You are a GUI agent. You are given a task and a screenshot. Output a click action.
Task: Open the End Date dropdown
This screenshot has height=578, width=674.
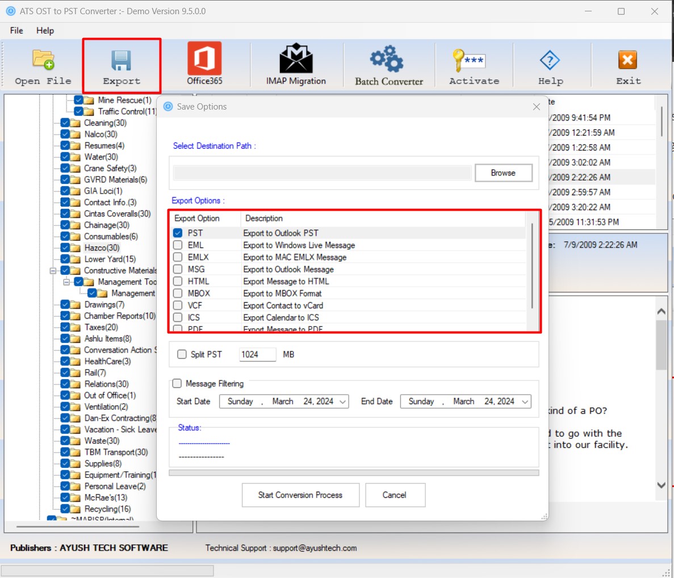522,401
